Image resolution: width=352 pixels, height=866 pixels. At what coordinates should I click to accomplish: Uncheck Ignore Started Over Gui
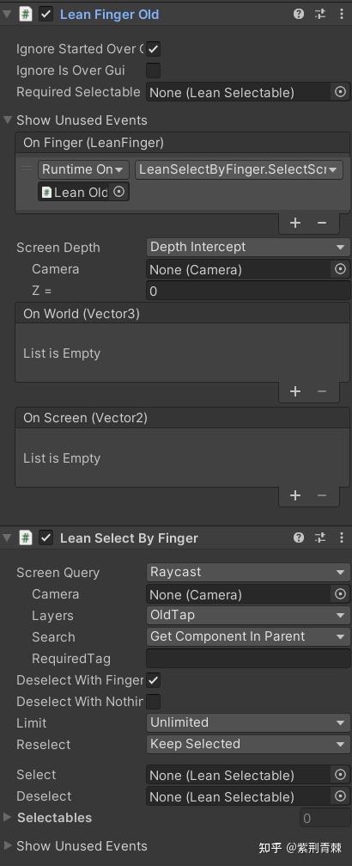pyautogui.click(x=154, y=49)
